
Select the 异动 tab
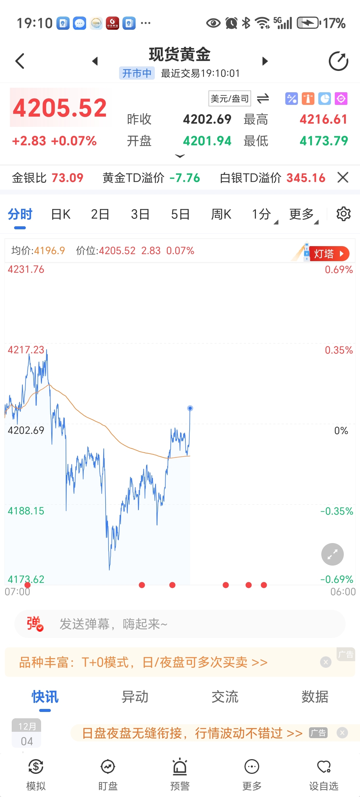pos(135,697)
